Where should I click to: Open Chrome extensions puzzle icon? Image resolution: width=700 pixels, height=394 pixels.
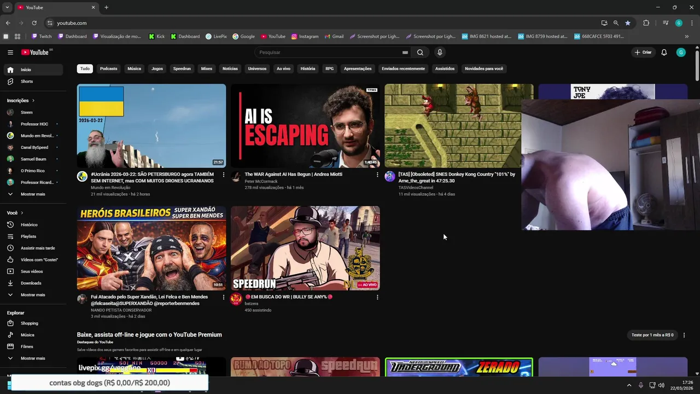click(x=646, y=23)
